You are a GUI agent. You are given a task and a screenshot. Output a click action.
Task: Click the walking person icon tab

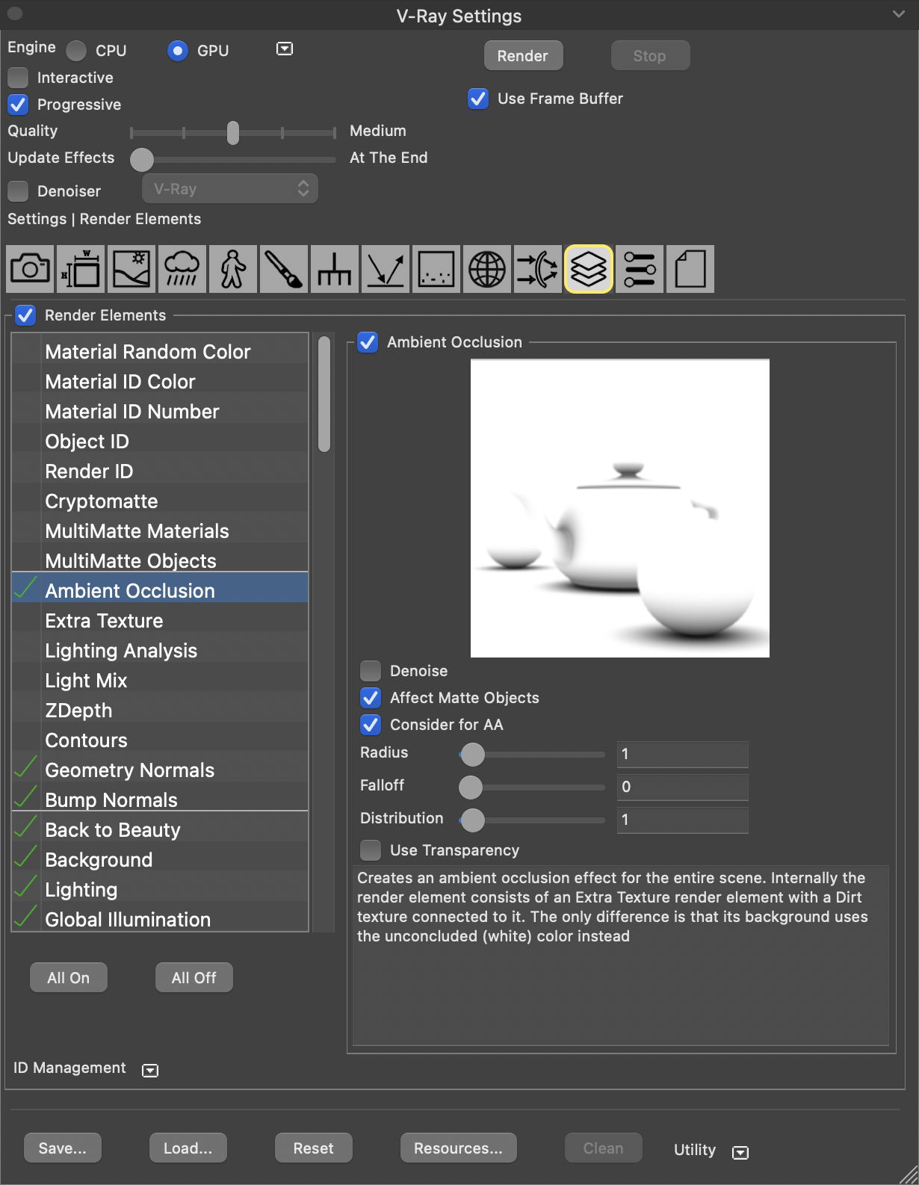pyautogui.click(x=233, y=269)
